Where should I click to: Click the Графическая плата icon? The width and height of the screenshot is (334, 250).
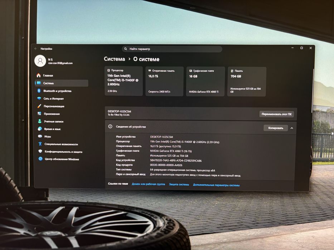tap(191, 71)
